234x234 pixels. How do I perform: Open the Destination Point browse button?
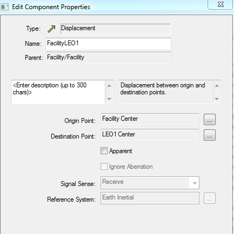coord(210,135)
